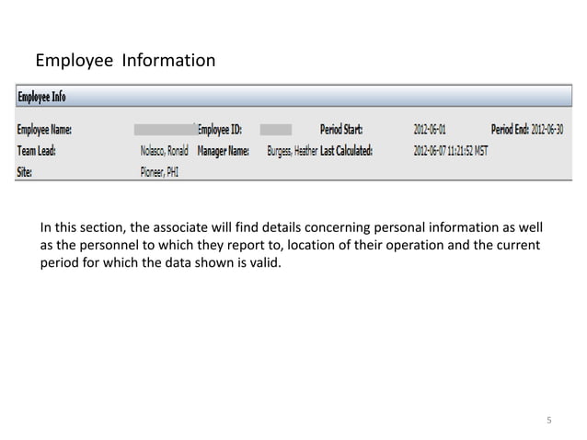Click the Site label
The height and width of the screenshot is (440, 587).
tap(24, 172)
